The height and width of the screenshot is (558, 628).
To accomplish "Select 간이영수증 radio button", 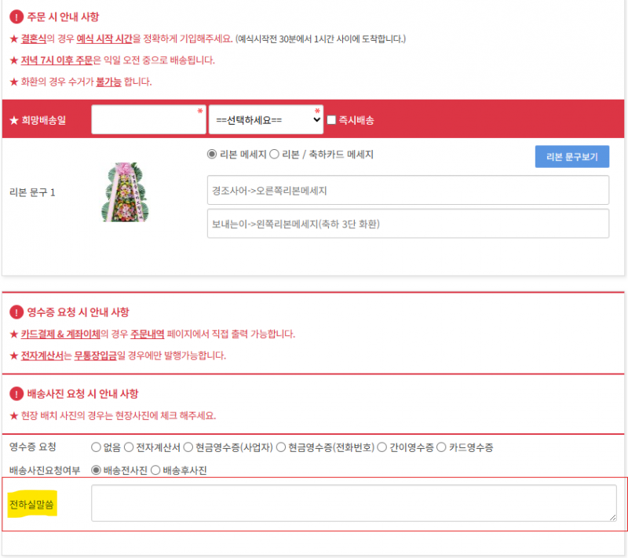I will click(382, 447).
